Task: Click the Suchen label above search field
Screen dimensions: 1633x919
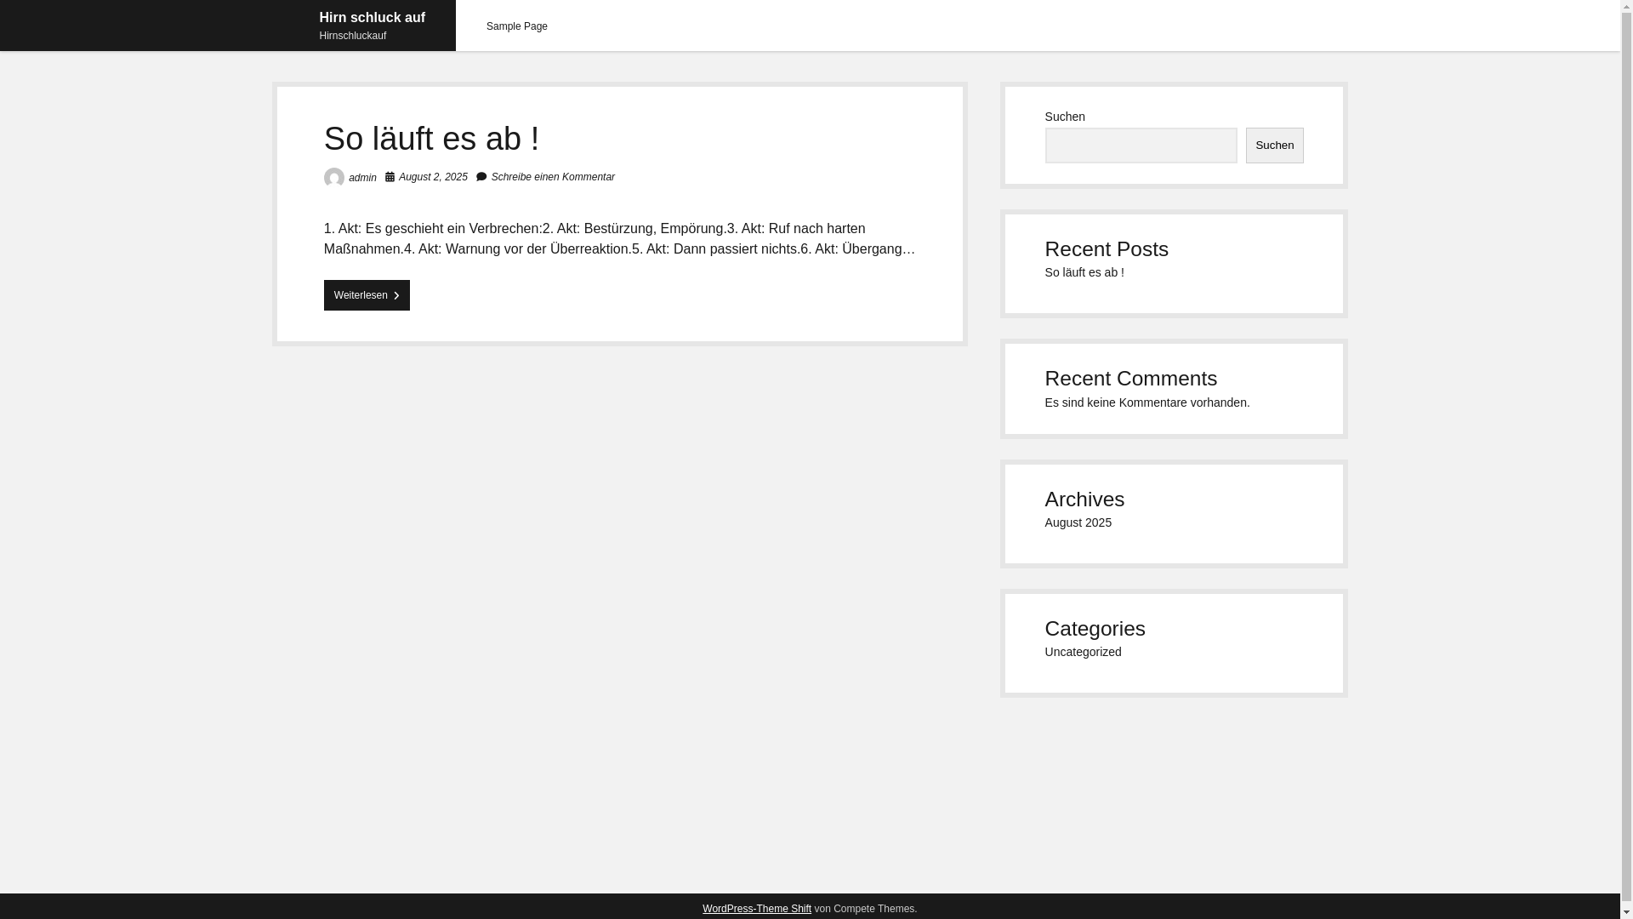Action: pos(1064,117)
